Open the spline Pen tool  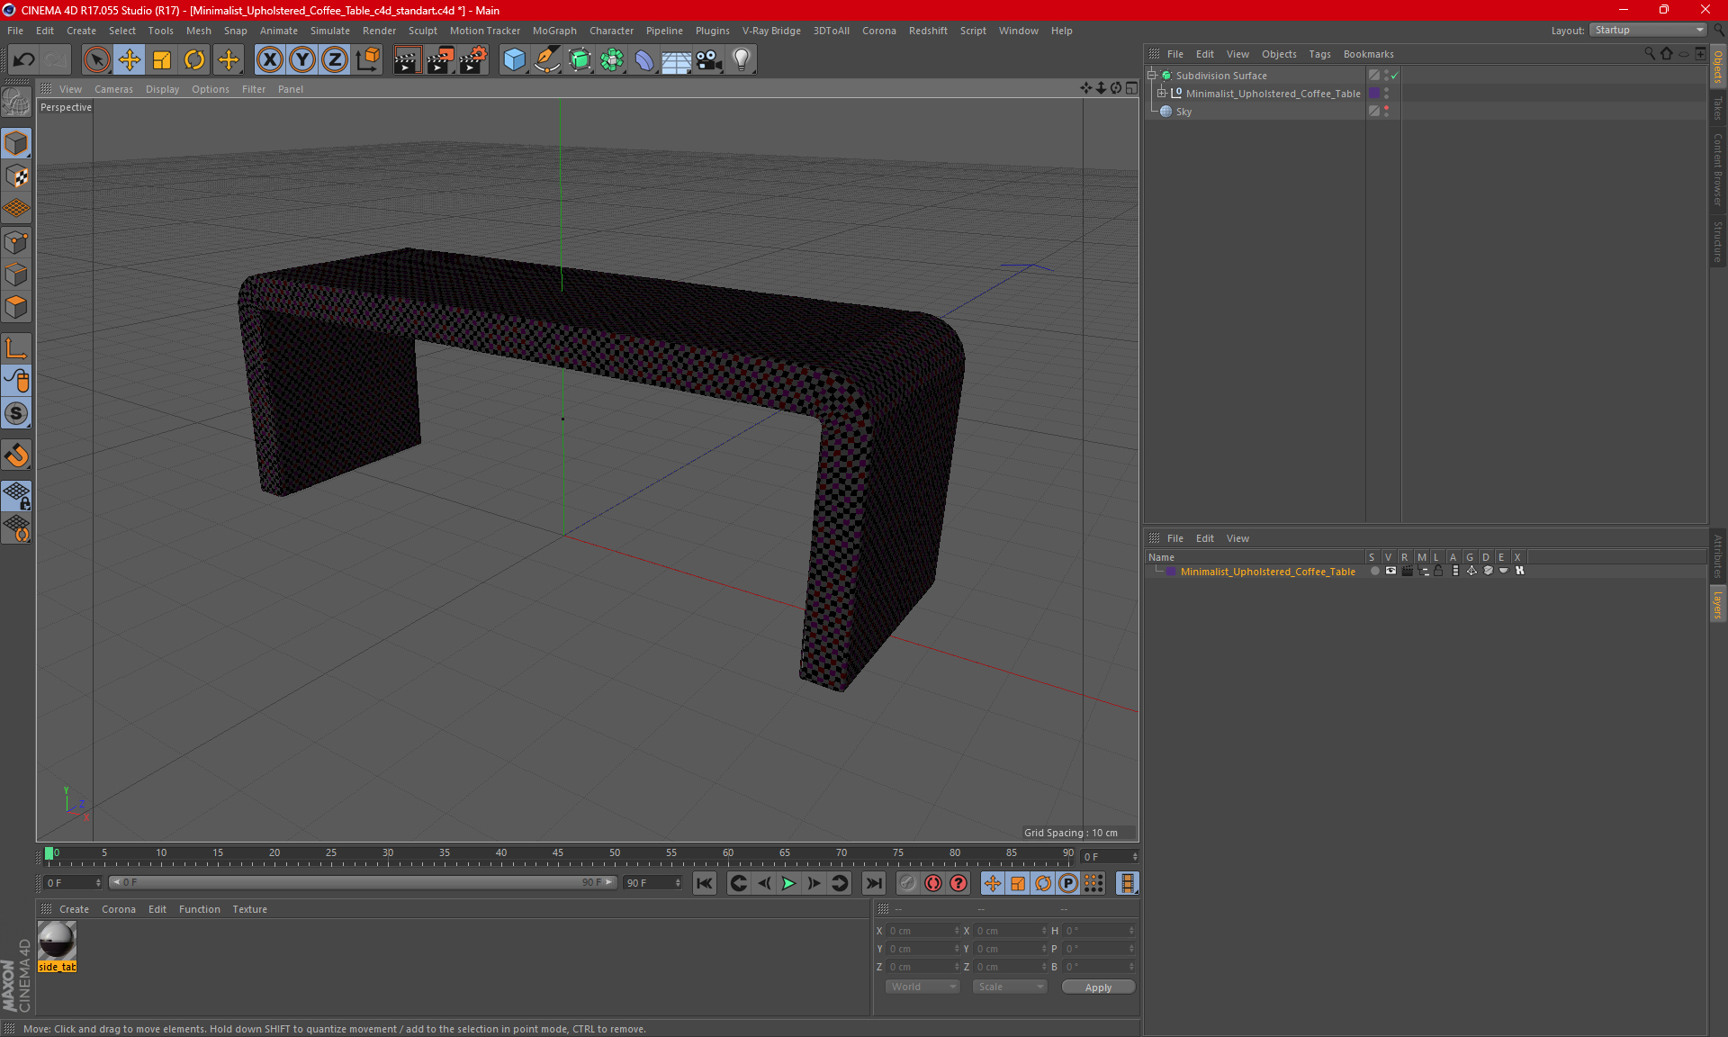(x=547, y=60)
